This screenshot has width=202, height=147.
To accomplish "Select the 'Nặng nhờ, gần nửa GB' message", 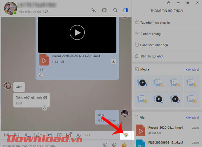I will click(32, 100).
